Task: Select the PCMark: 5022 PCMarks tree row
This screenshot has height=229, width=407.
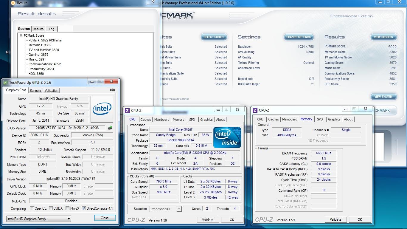Action: pyautogui.click(x=45, y=40)
